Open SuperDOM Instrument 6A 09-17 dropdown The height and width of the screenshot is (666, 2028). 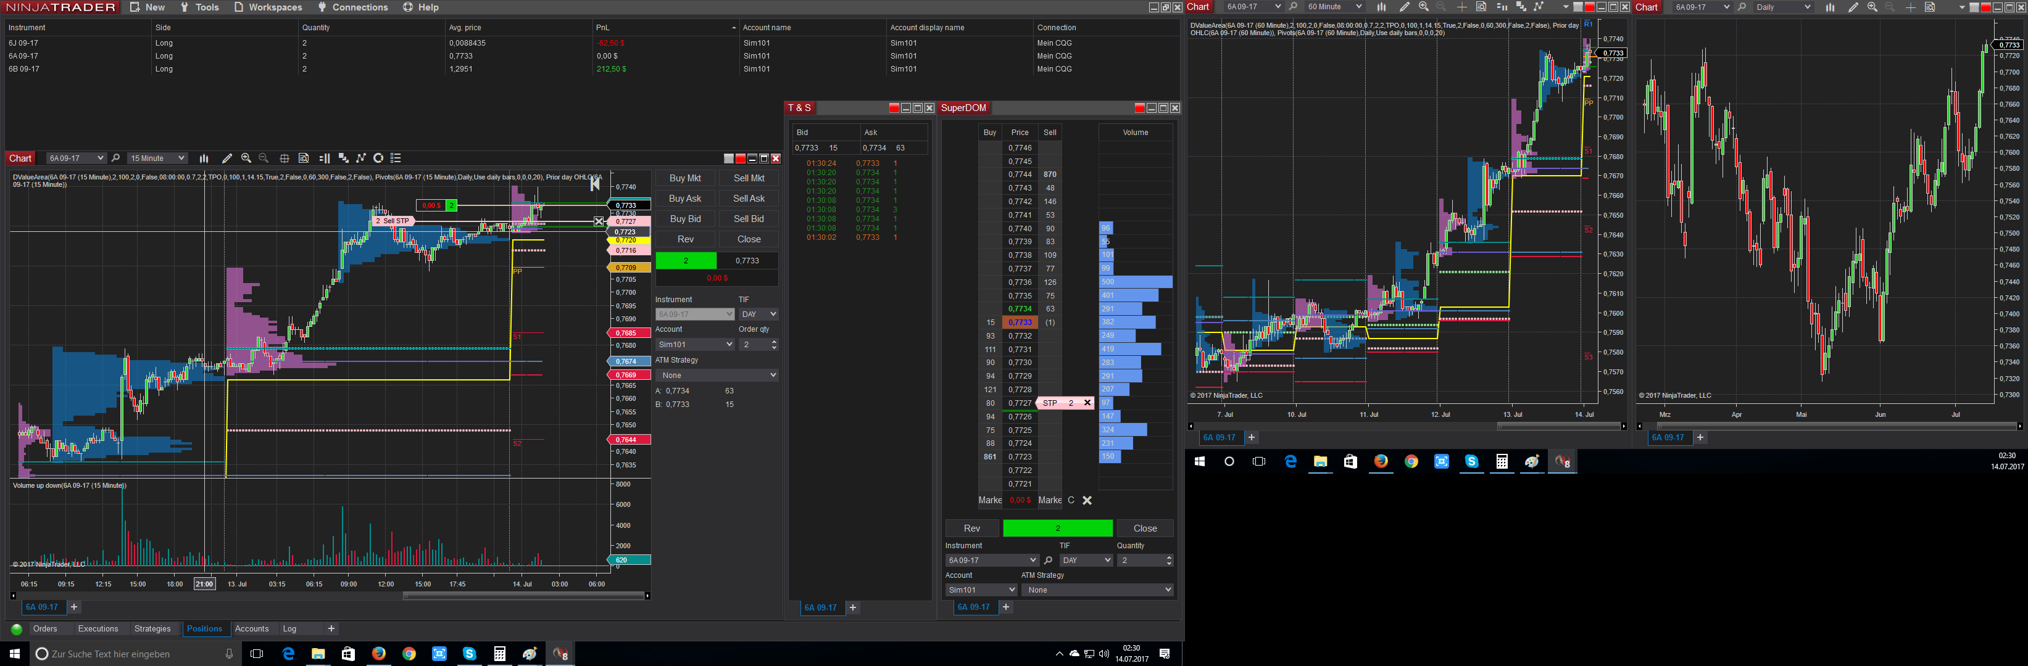tap(992, 561)
